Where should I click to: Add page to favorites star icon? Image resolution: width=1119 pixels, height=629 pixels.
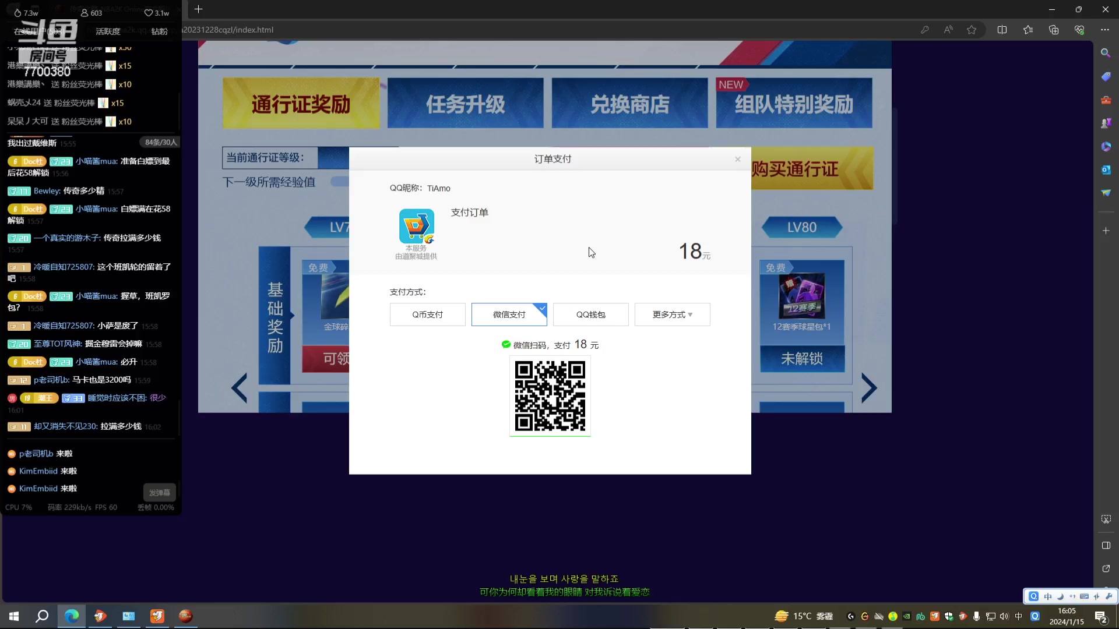(x=972, y=30)
